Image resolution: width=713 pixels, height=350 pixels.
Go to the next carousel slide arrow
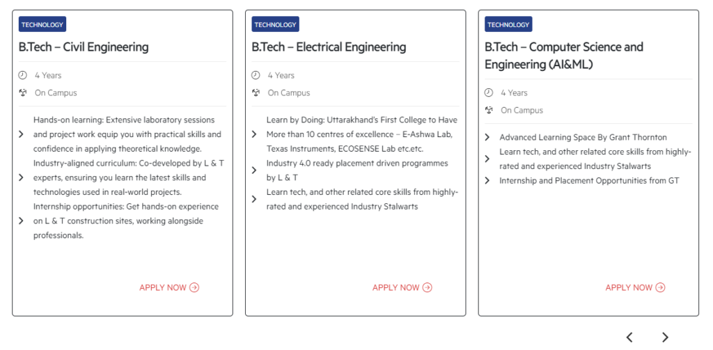[x=665, y=337]
